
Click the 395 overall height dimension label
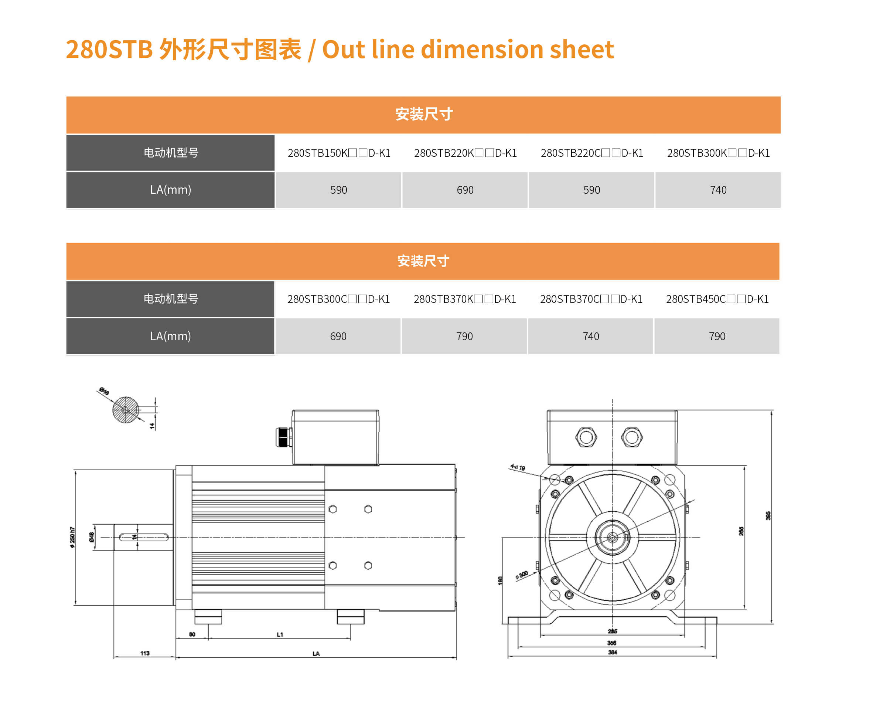768,516
